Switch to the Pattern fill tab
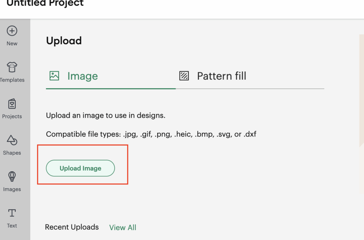 click(x=221, y=76)
